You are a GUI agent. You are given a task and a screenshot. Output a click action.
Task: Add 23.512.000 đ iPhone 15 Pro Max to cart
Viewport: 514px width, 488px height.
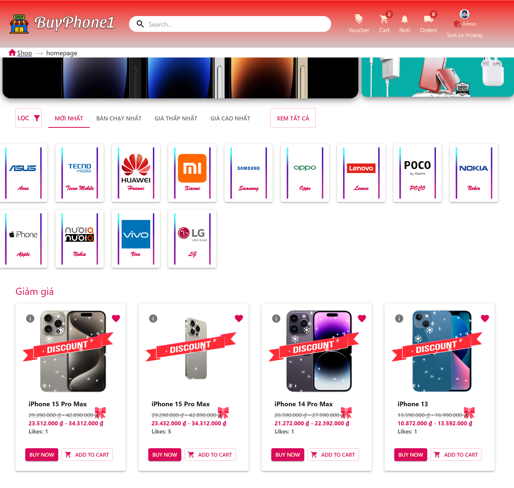87,455
